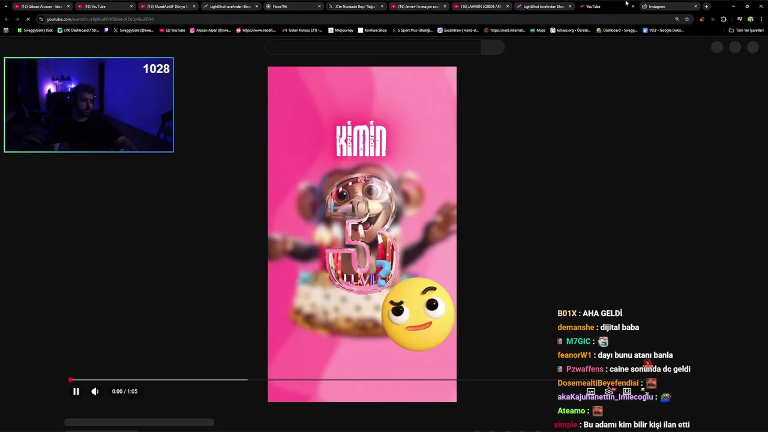
Task: Open the Chrome three-dot menu
Action: [x=762, y=19]
